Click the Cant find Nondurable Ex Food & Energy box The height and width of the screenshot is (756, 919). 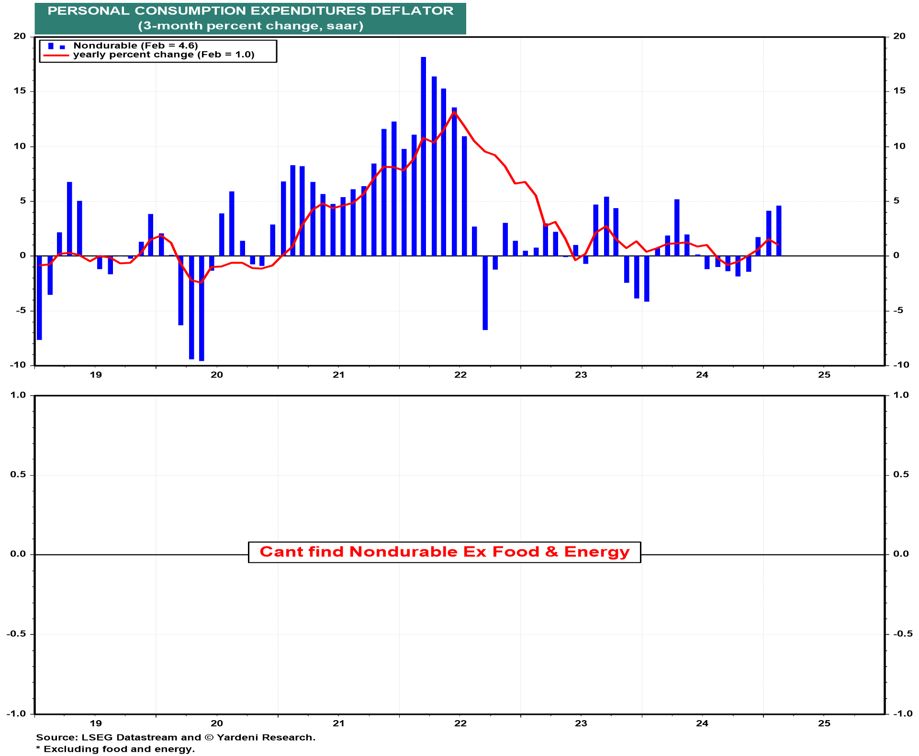(444, 552)
